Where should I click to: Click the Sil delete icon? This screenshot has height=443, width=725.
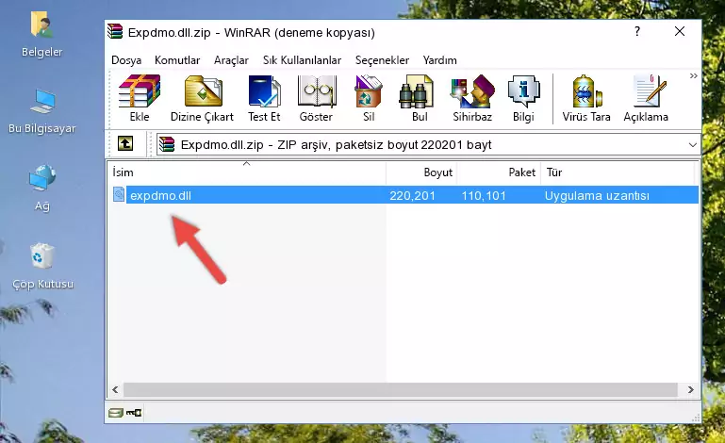point(369,98)
